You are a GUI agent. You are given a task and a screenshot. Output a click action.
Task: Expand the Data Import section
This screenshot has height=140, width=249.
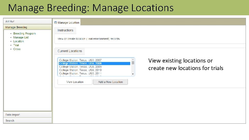coord(27,115)
